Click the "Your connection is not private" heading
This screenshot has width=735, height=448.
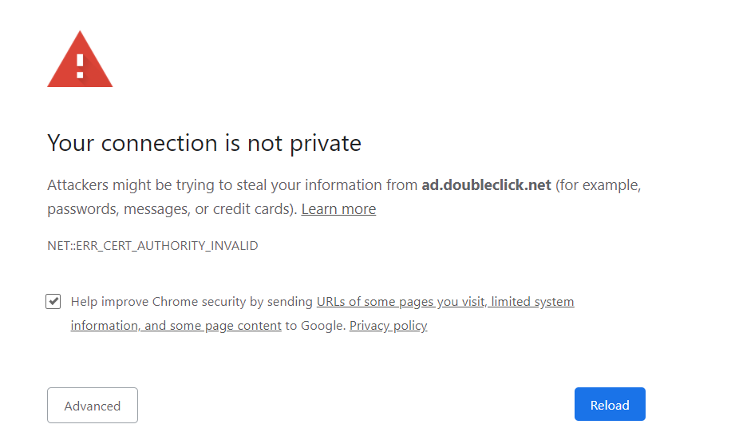pos(204,143)
